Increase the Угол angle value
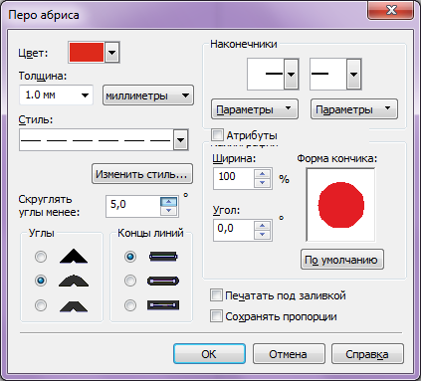The width and height of the screenshot is (421, 381). [263, 226]
